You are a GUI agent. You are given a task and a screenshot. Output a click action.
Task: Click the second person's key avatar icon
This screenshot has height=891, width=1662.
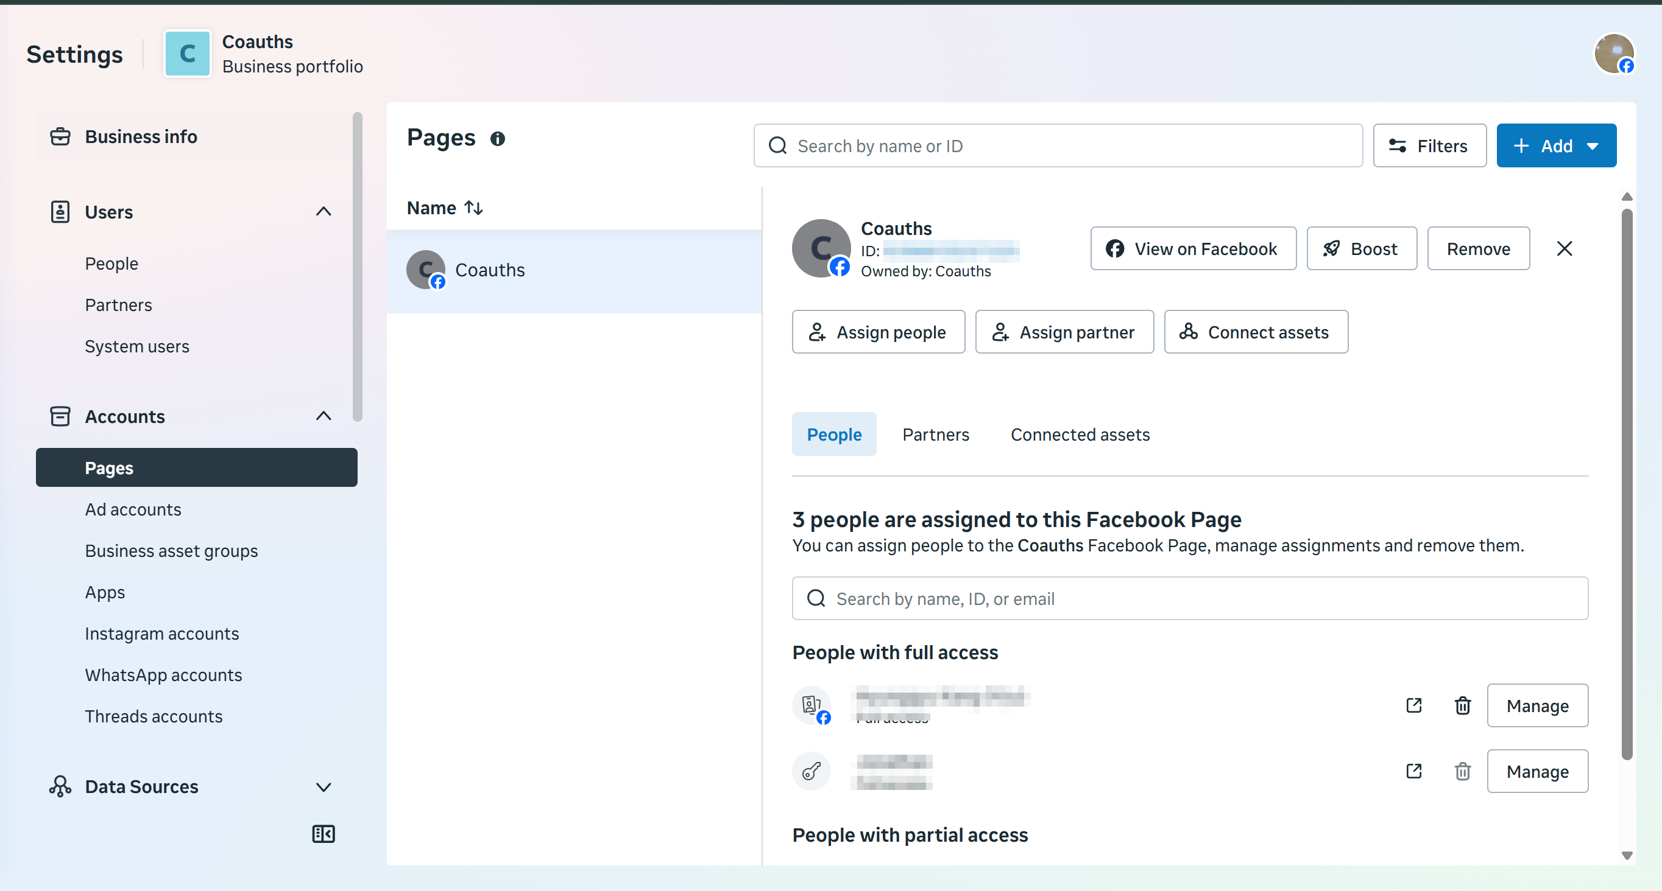tap(812, 771)
